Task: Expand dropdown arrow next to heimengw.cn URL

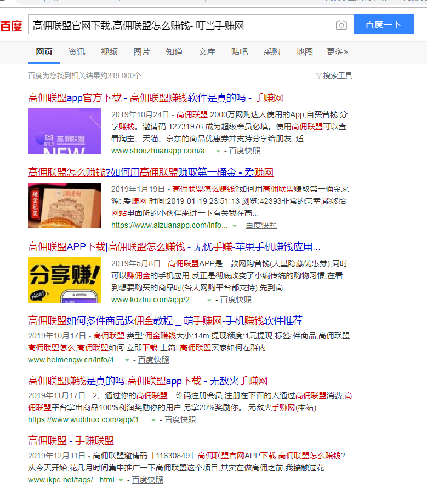Action: click(x=127, y=360)
